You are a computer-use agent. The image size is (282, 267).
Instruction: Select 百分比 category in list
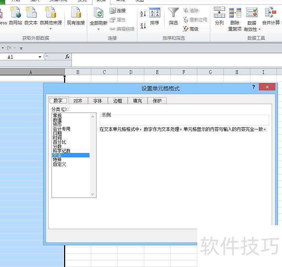pos(71,142)
